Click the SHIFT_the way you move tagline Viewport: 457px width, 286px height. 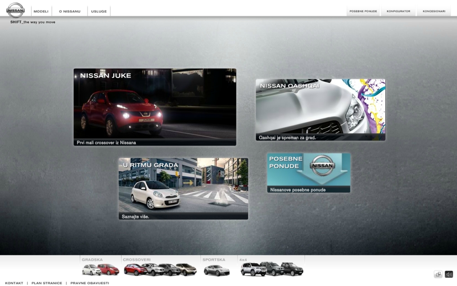32,22
